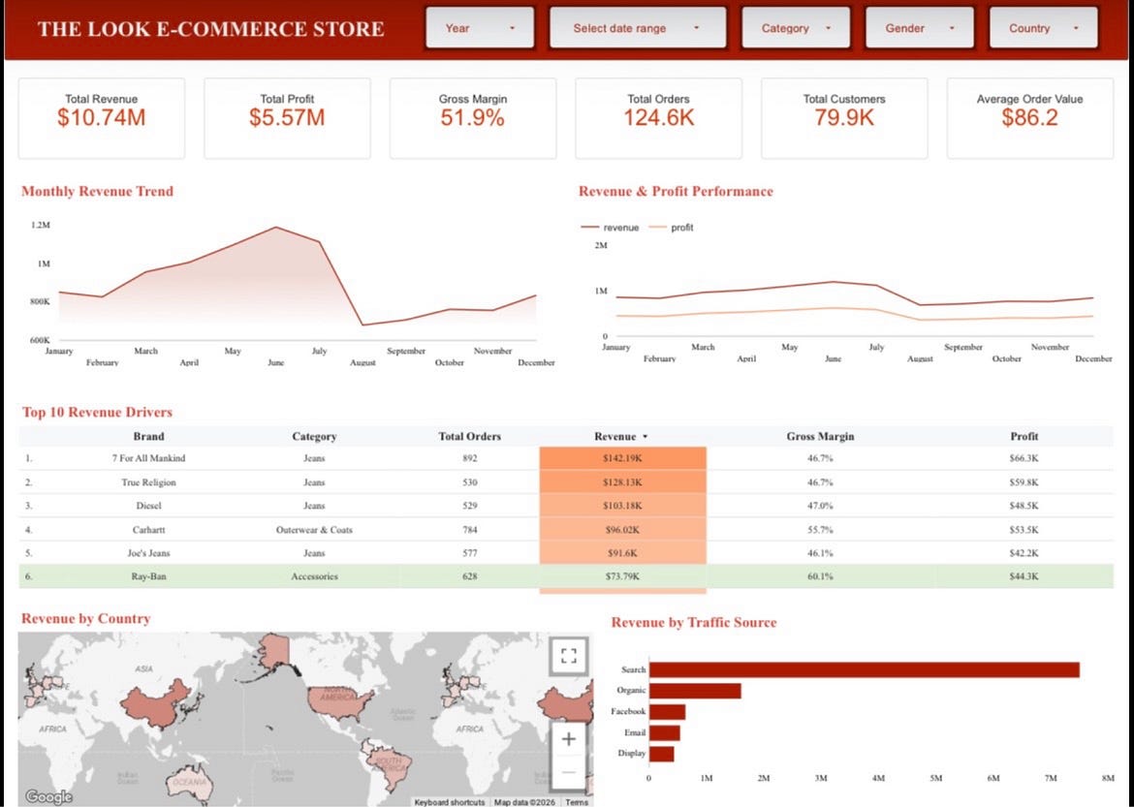
Task: Click the $44.3K profit cell
Action: (1024, 576)
